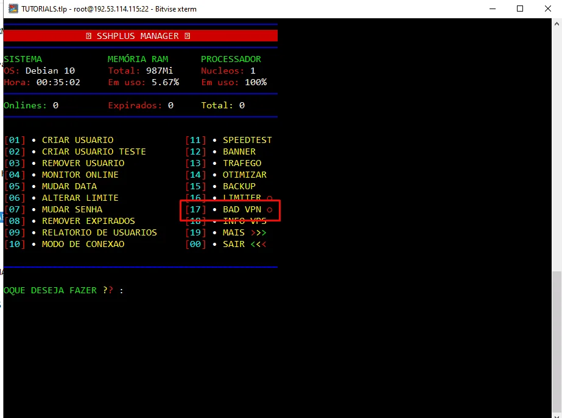Click the scrollbar up arrow
562x418 pixels.
(557, 24)
